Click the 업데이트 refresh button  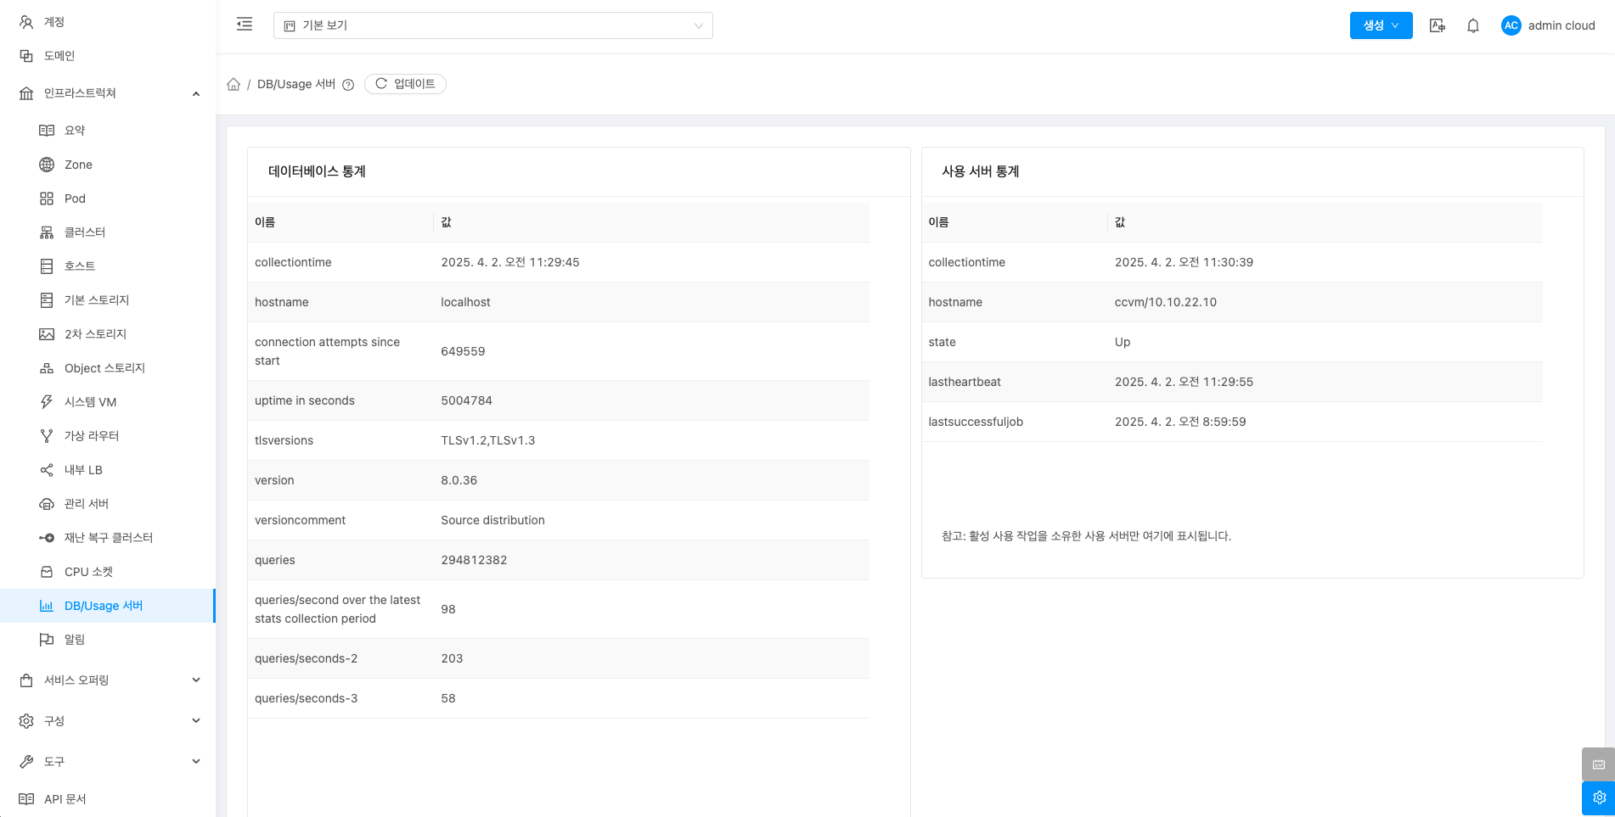click(405, 84)
